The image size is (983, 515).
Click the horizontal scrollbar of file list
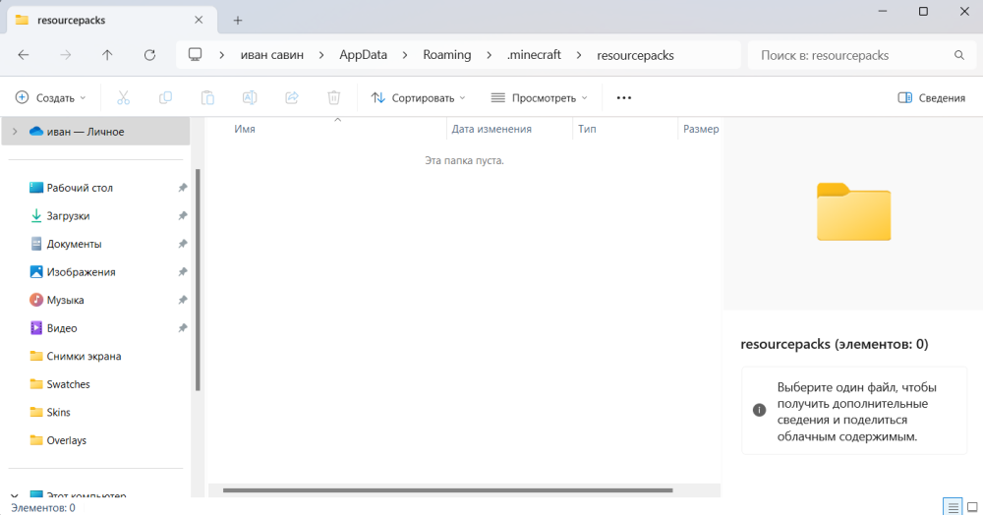pyautogui.click(x=447, y=490)
